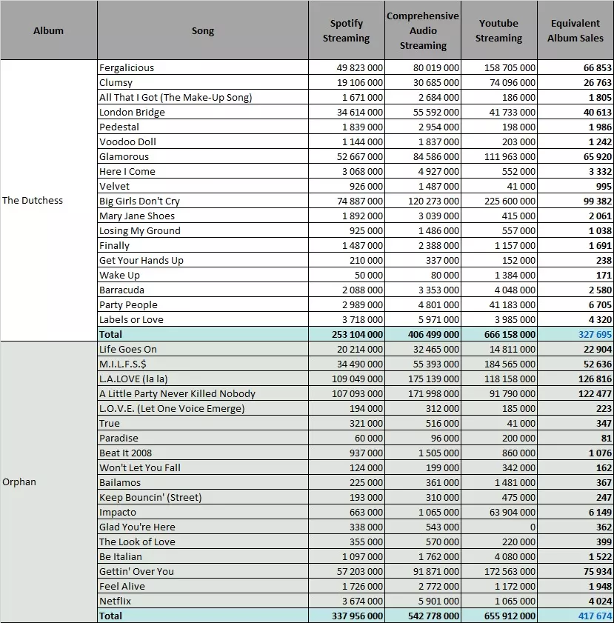Image resolution: width=614 pixels, height=623 pixels.
Task: Click the Orphan total 417 674
Action: [x=575, y=616]
